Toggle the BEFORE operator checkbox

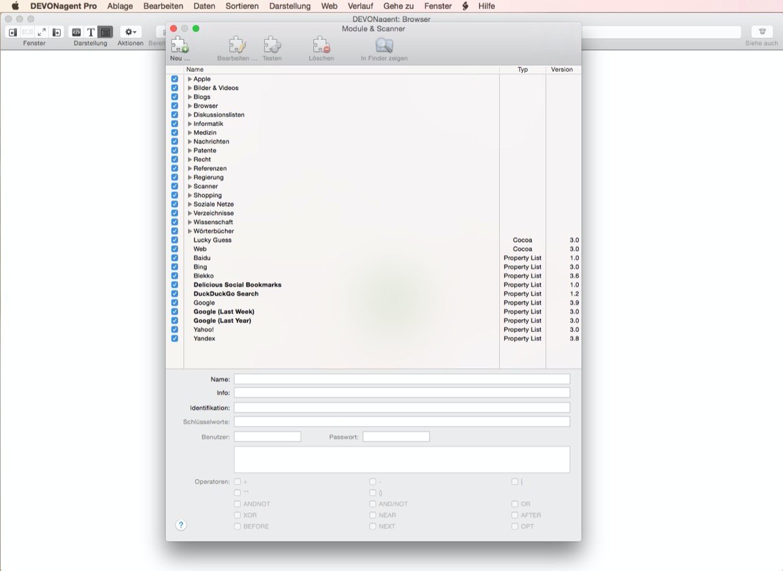pyautogui.click(x=237, y=526)
